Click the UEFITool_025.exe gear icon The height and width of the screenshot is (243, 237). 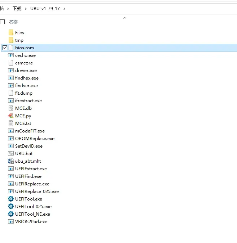pos(11,206)
